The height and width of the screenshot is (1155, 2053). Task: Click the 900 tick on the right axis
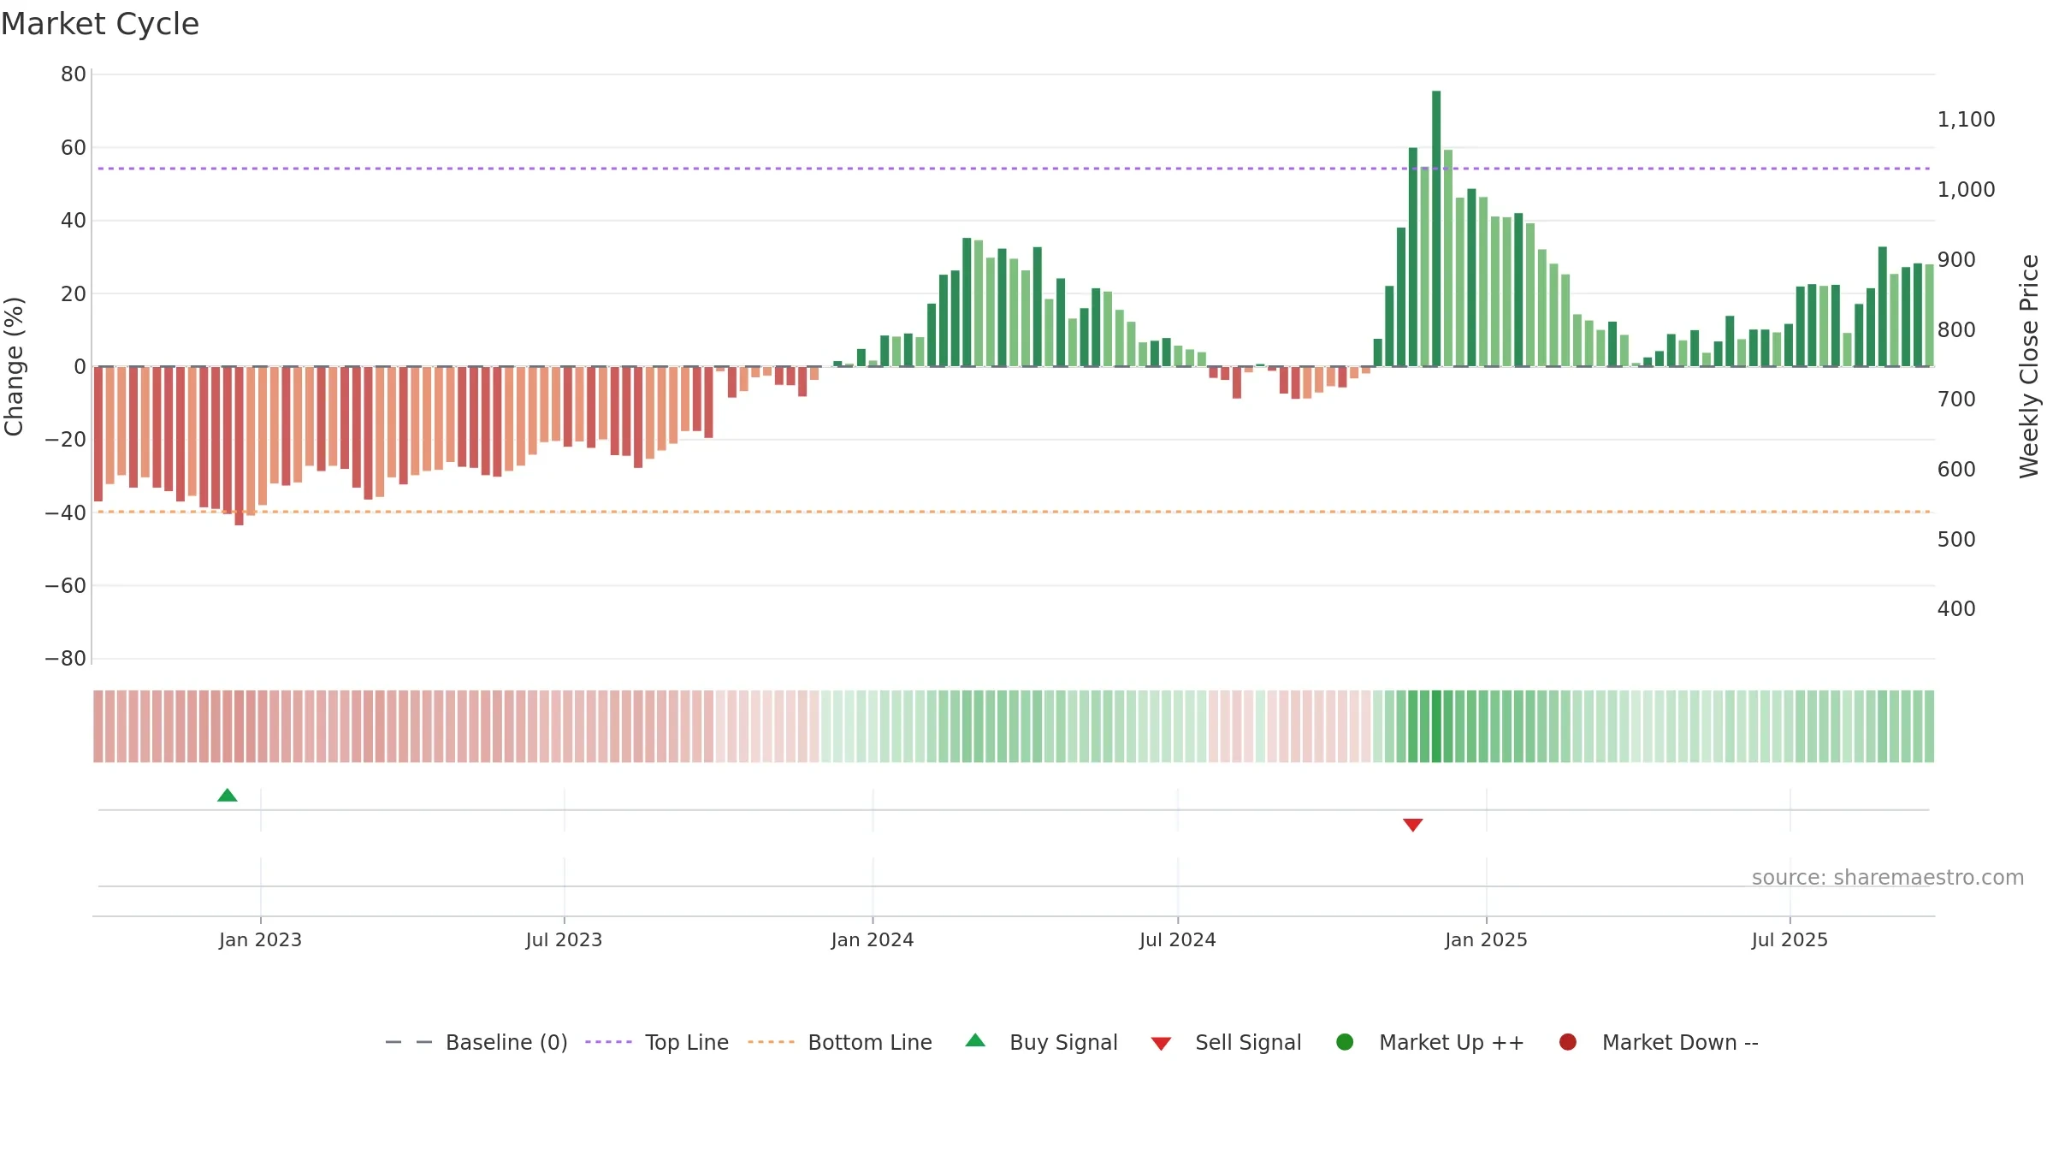click(x=1956, y=260)
